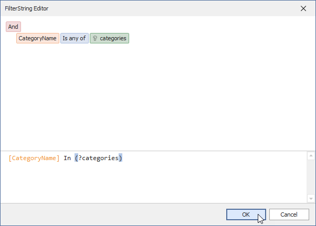The width and height of the screenshot is (316, 226).
Task: Click the highlighted opening parenthesis
Action: pos(76,158)
